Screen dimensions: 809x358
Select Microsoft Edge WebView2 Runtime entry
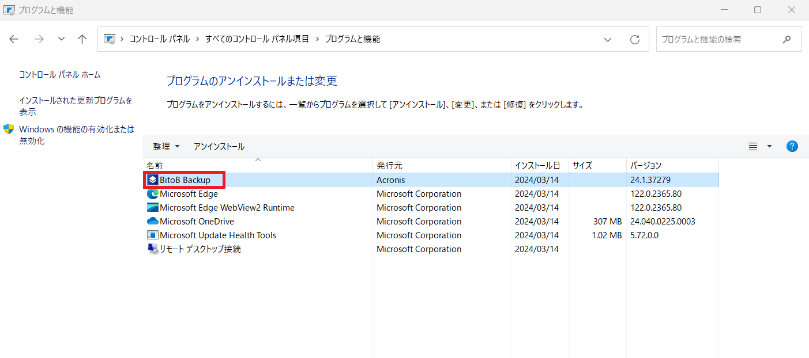(x=227, y=208)
